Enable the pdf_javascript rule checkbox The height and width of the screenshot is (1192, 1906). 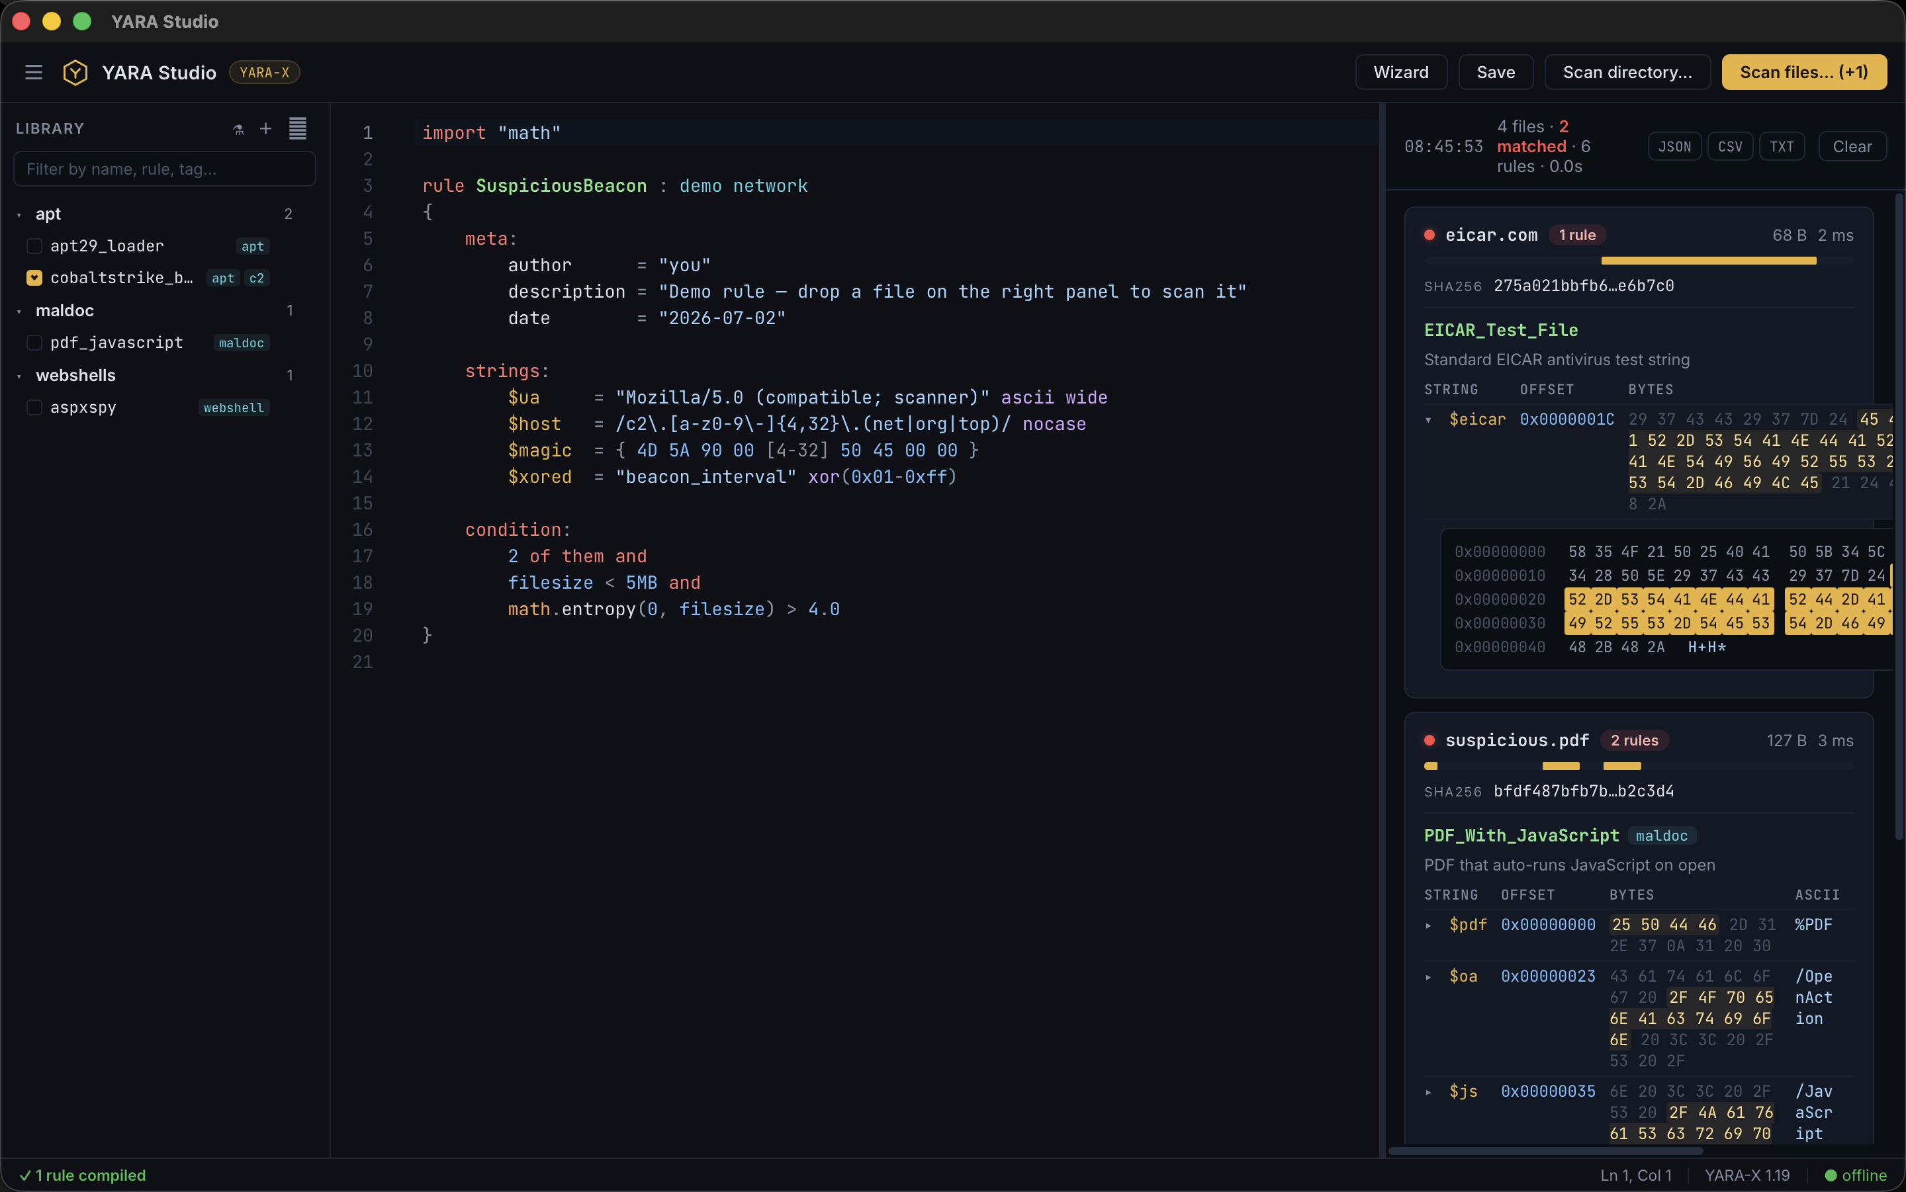(34, 342)
